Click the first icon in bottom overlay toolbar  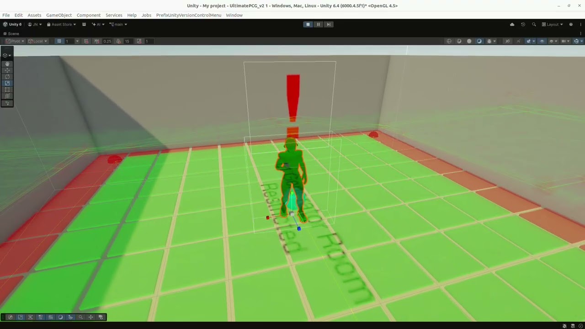click(11, 317)
